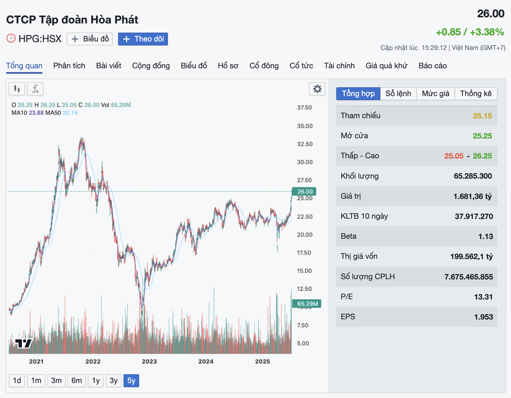Click the Beta value 1.13
Screen dimensions: 511x398
[x=486, y=236]
